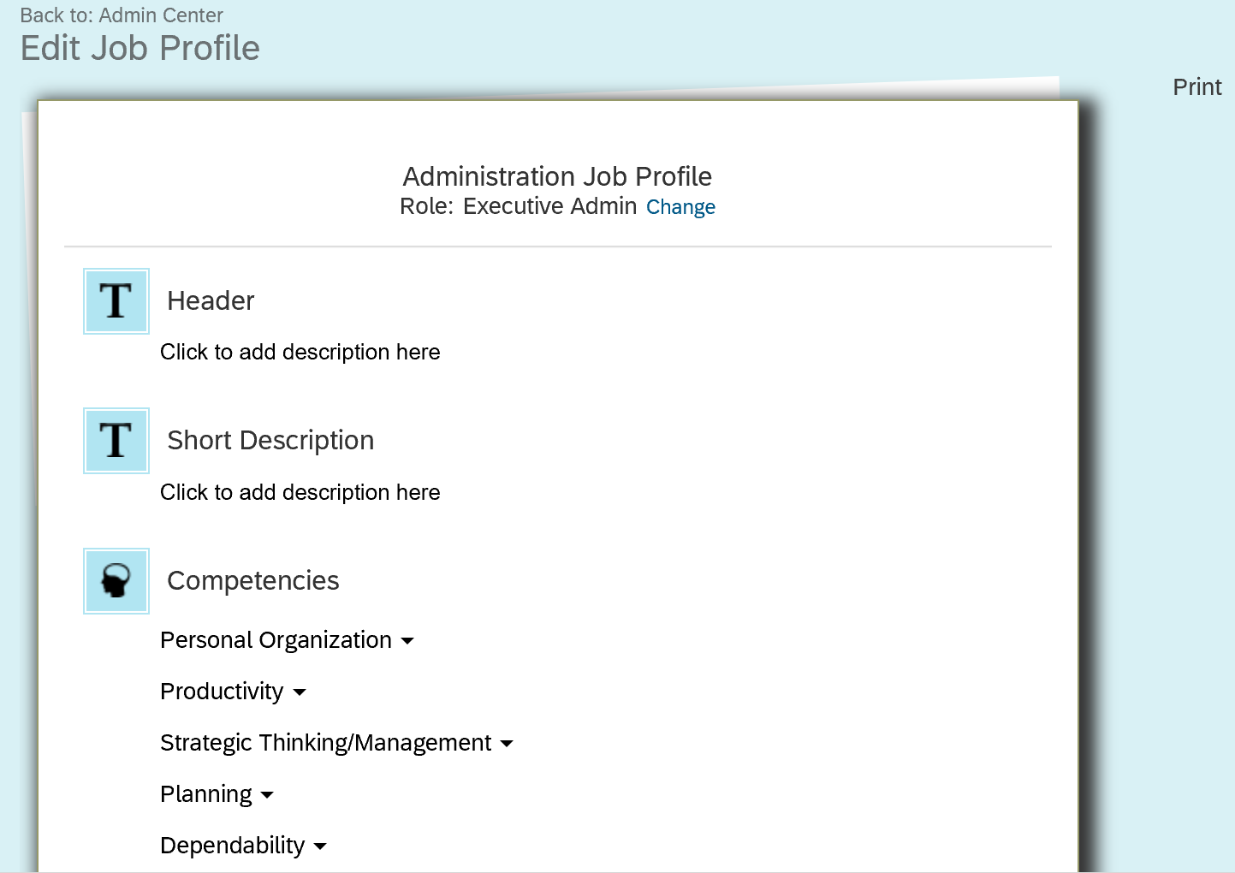
Task: Add description under Header section
Action: pos(300,352)
